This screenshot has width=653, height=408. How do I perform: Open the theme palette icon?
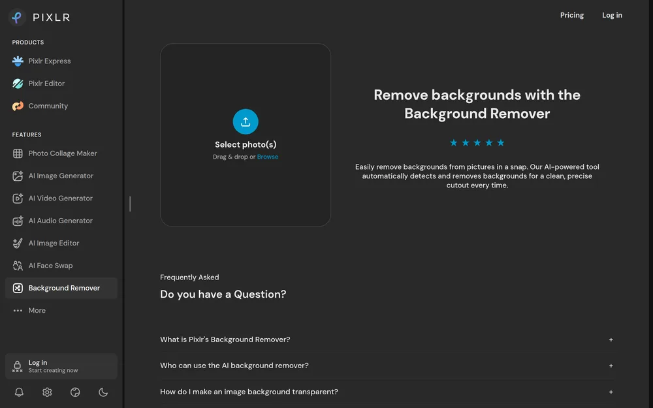[75, 392]
